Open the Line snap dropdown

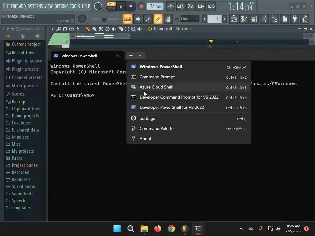(x=189, y=19)
